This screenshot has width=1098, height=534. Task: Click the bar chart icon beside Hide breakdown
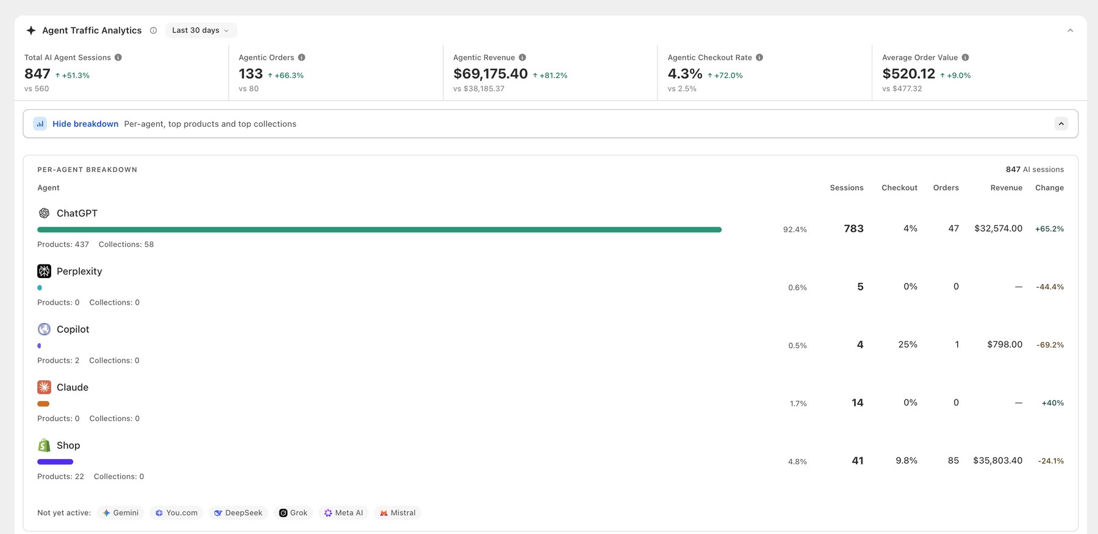click(x=40, y=124)
